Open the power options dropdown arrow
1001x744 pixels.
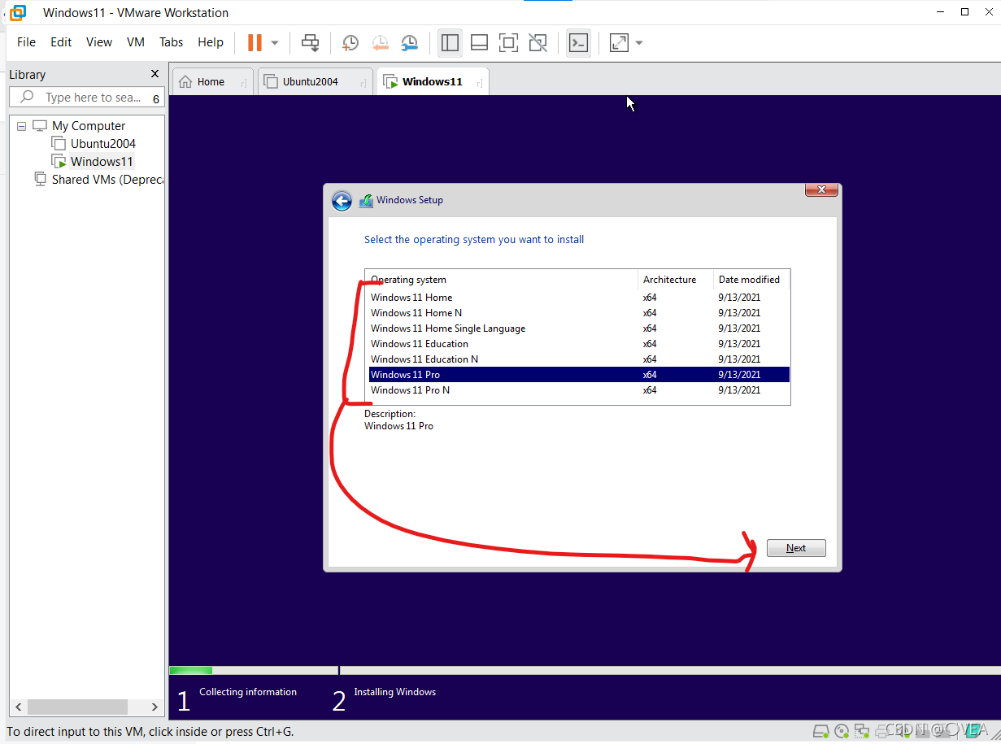point(275,42)
